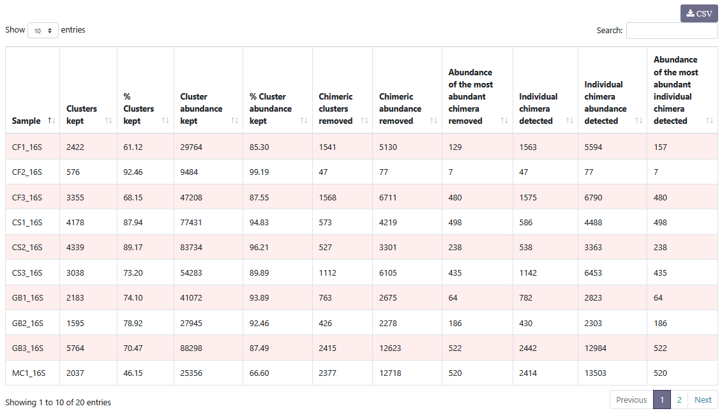The image size is (722, 411).
Task: Click the Previous pagination button
Action: point(631,400)
